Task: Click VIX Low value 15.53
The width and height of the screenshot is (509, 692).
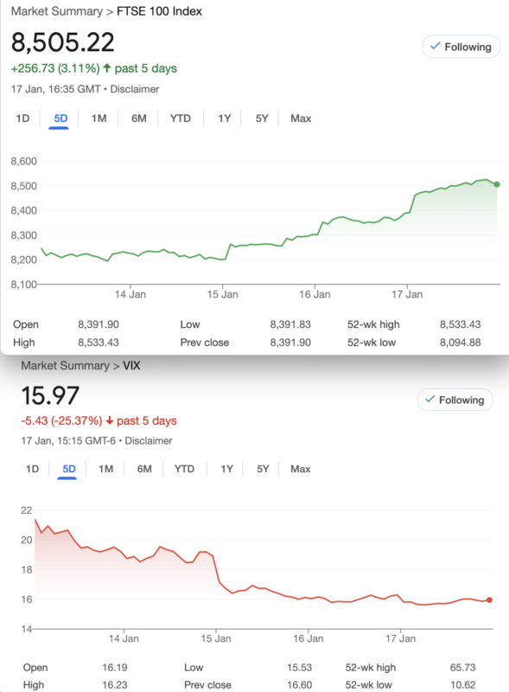Action: [x=299, y=668]
